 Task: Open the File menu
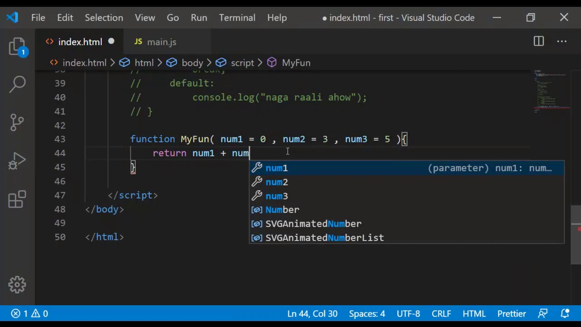pyautogui.click(x=38, y=18)
